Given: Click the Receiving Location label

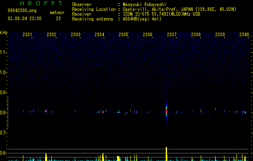Looking at the screenshot, I should point(94,9).
